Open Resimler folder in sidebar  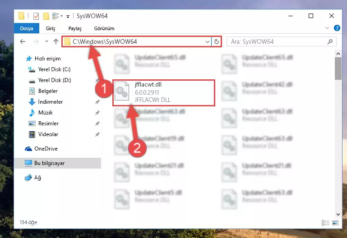coord(48,124)
